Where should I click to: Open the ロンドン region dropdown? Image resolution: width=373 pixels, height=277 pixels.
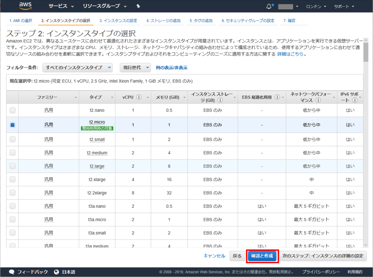[316, 6]
